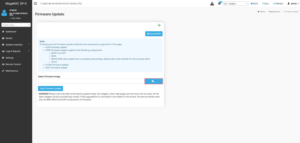Open the Quick Links dropdown
Screen dimensions: 300x143
tap(16, 25)
